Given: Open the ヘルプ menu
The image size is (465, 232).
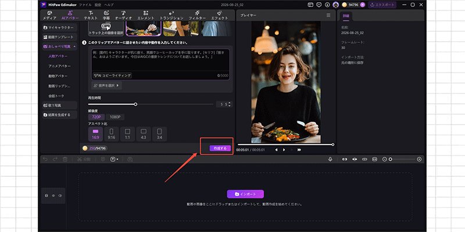Looking at the screenshot, I should tap(109, 5).
